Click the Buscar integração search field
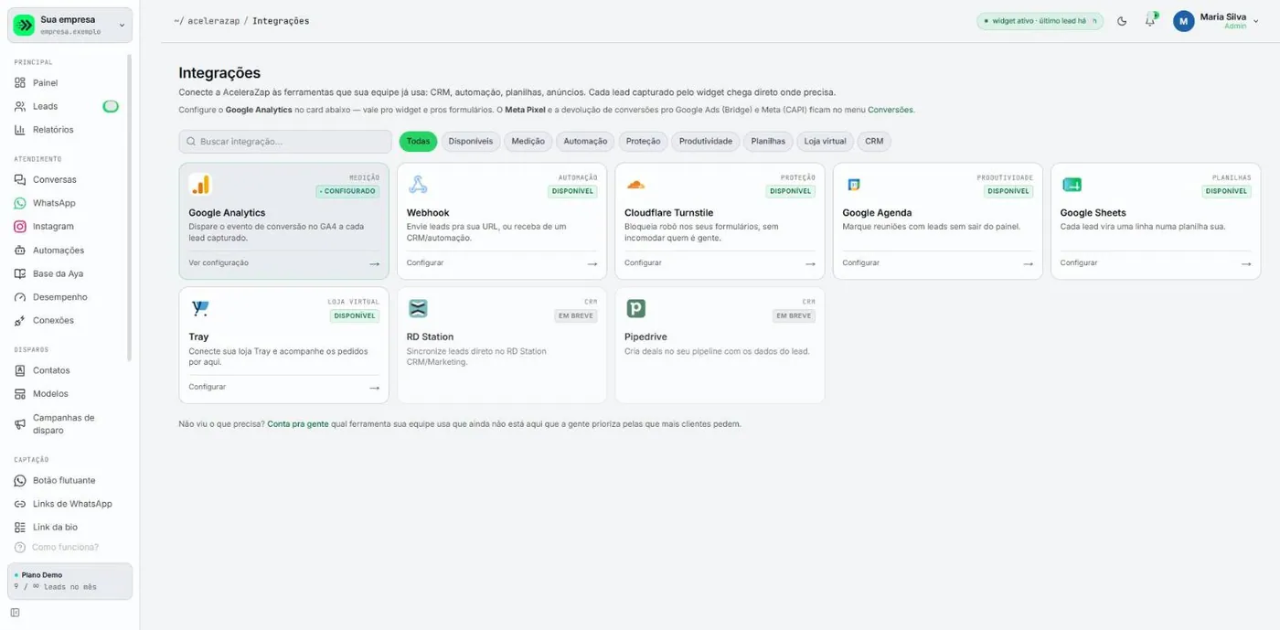This screenshot has height=630, width=1280. coord(285,142)
